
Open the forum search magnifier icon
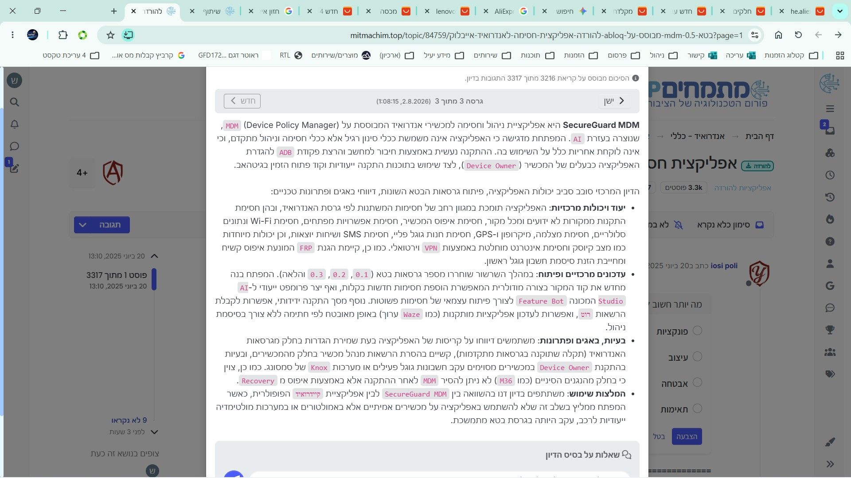15,102
